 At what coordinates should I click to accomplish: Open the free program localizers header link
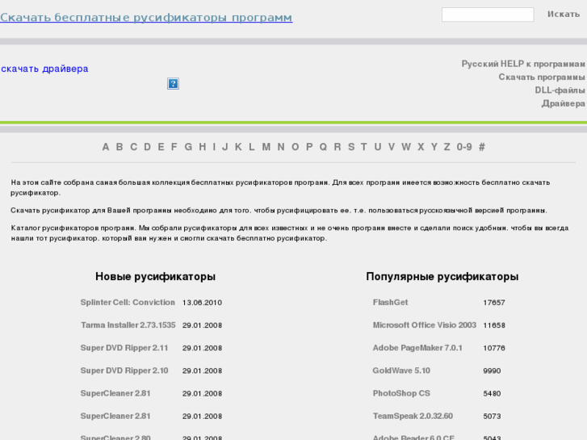tap(146, 17)
